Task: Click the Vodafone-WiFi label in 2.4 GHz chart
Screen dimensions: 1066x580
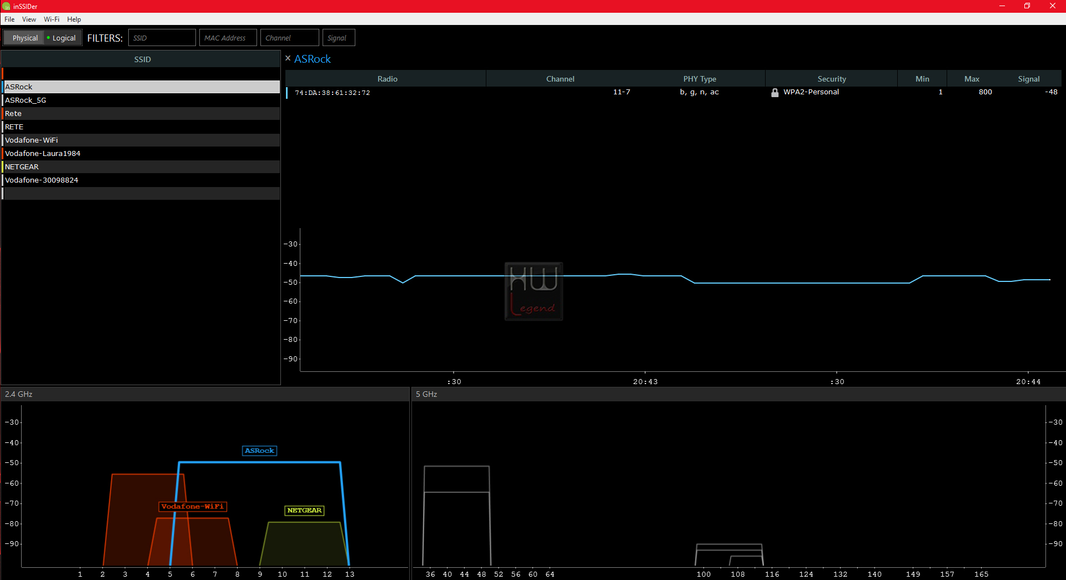Action: click(193, 506)
